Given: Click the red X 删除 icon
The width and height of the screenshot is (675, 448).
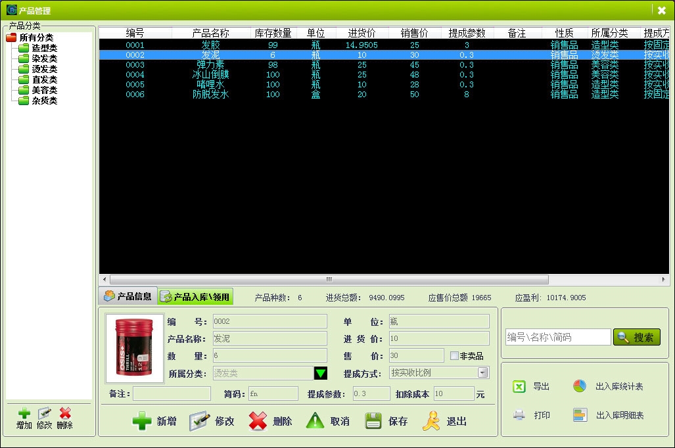Looking at the screenshot, I should [x=258, y=421].
